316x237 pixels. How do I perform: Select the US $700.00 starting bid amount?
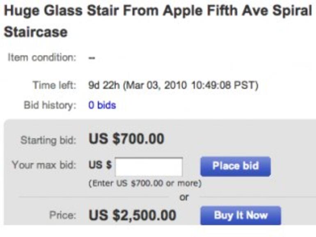[x=126, y=139]
